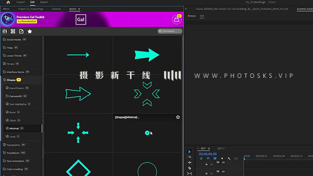Select the Razor tool
The width and height of the screenshot is (313, 176).
tap(190, 168)
